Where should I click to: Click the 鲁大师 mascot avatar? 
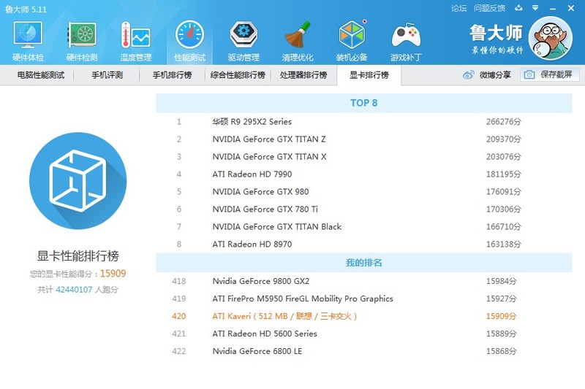coord(551,39)
